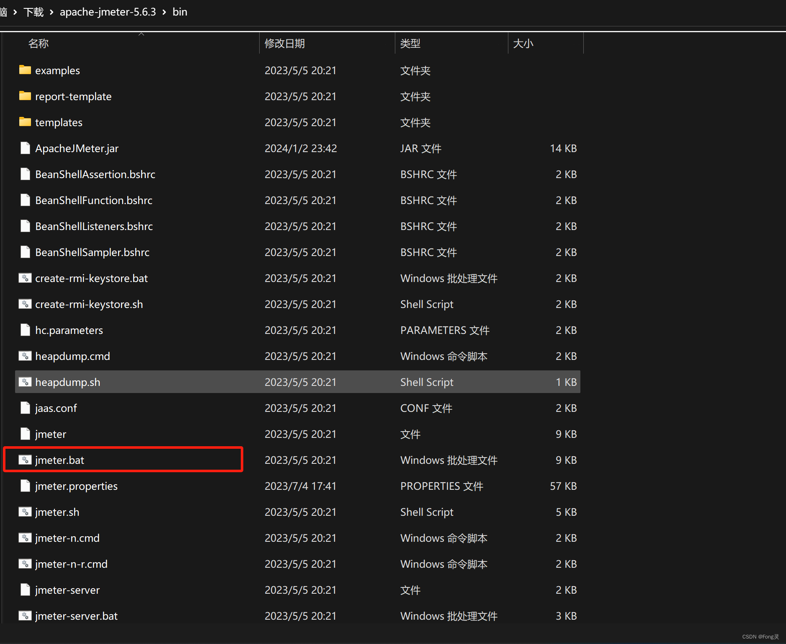Viewport: 786px width, 644px height.
Task: Click the 3 KB size cell
Action: coord(566,616)
